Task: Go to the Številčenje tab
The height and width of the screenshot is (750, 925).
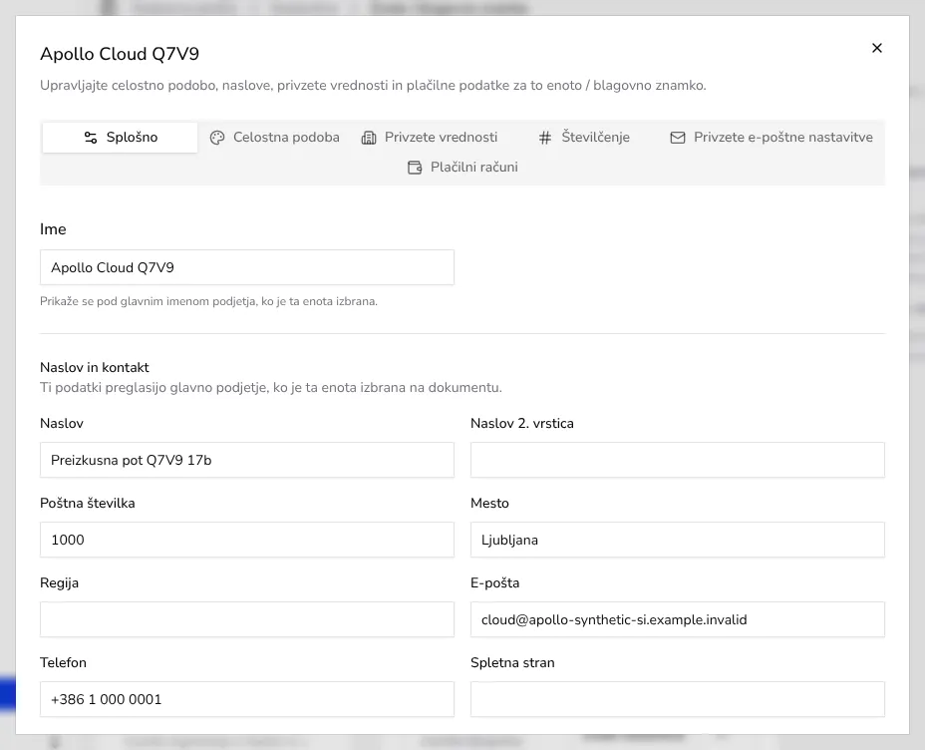Action: point(584,138)
